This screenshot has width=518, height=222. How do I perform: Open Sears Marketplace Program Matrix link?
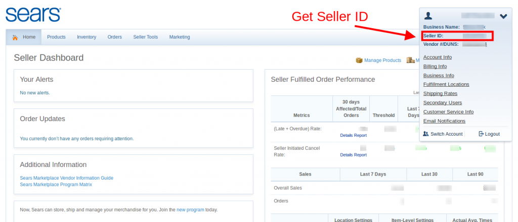click(56, 185)
